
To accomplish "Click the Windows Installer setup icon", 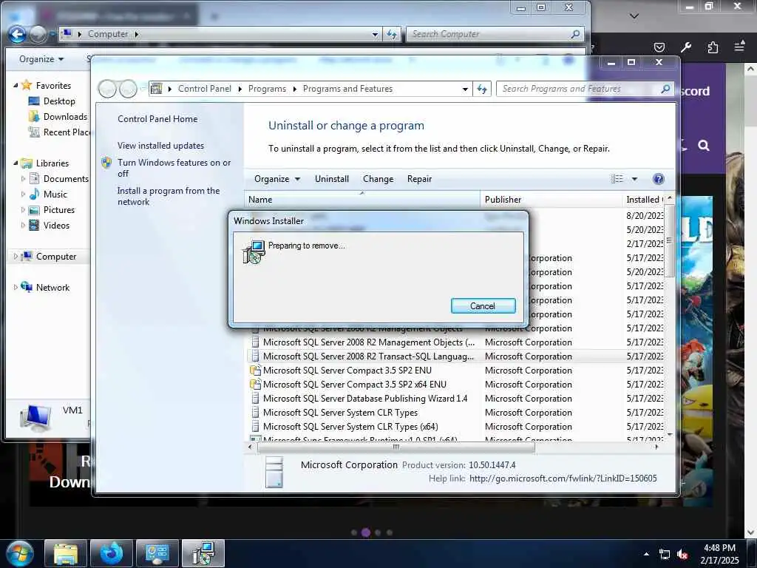I will (254, 252).
